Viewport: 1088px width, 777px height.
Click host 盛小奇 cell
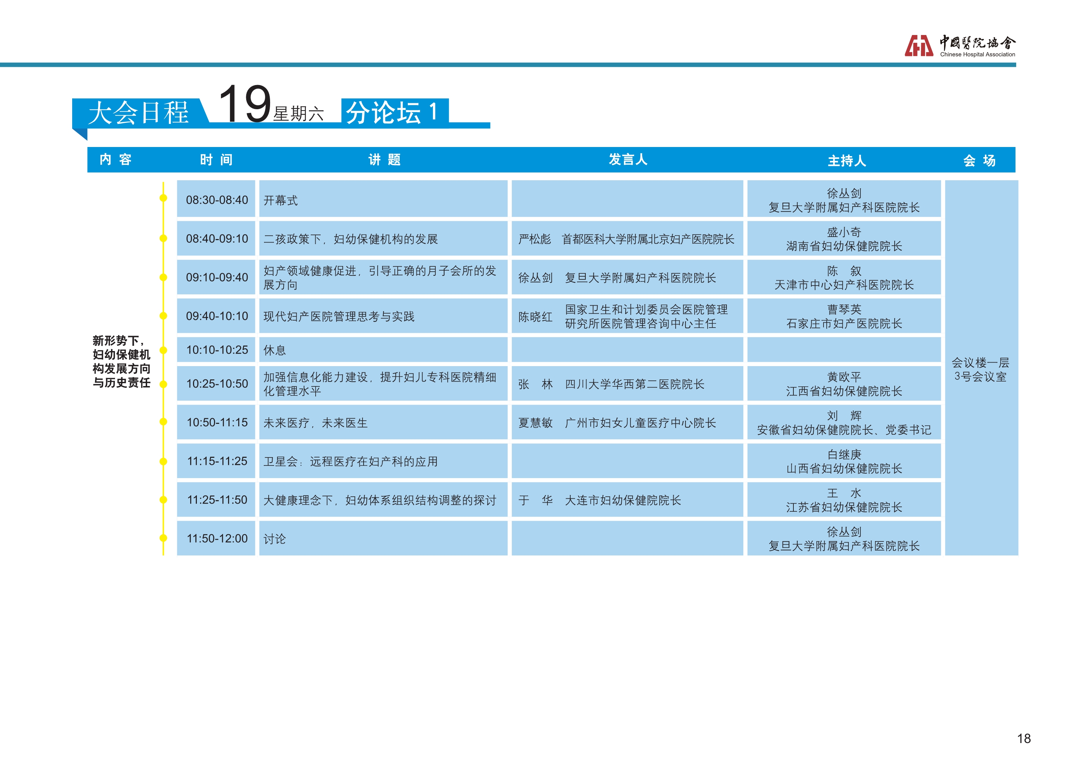pos(844,238)
